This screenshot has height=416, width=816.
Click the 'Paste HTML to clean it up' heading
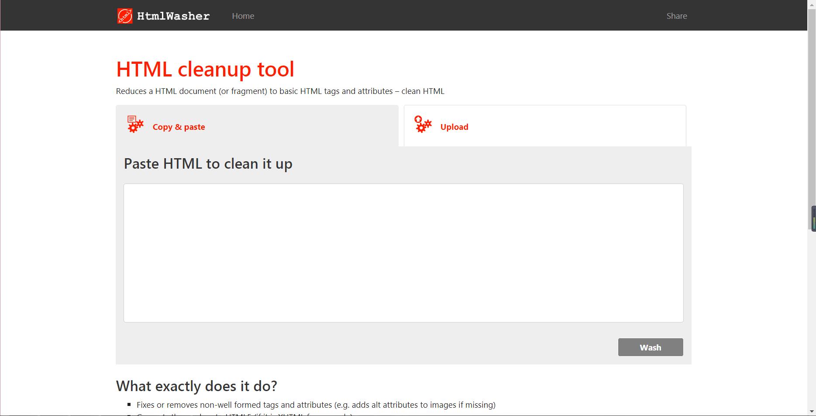point(208,164)
